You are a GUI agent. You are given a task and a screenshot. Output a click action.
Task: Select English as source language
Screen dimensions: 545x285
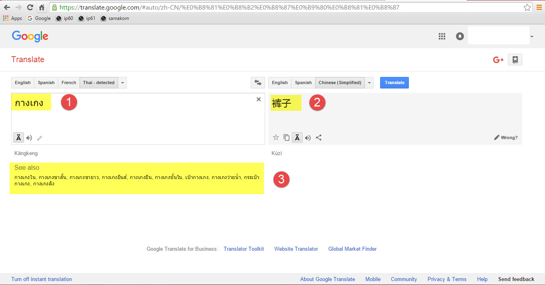23,83
